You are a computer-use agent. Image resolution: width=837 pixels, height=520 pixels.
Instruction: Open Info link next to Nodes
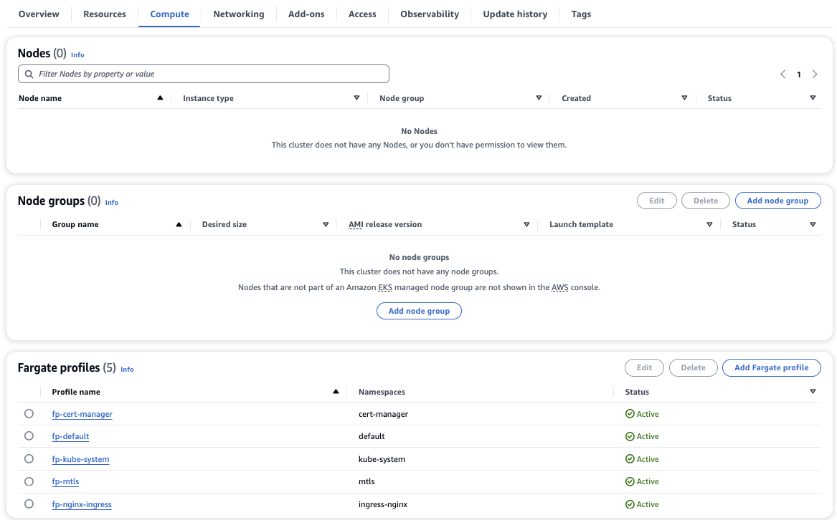(77, 54)
